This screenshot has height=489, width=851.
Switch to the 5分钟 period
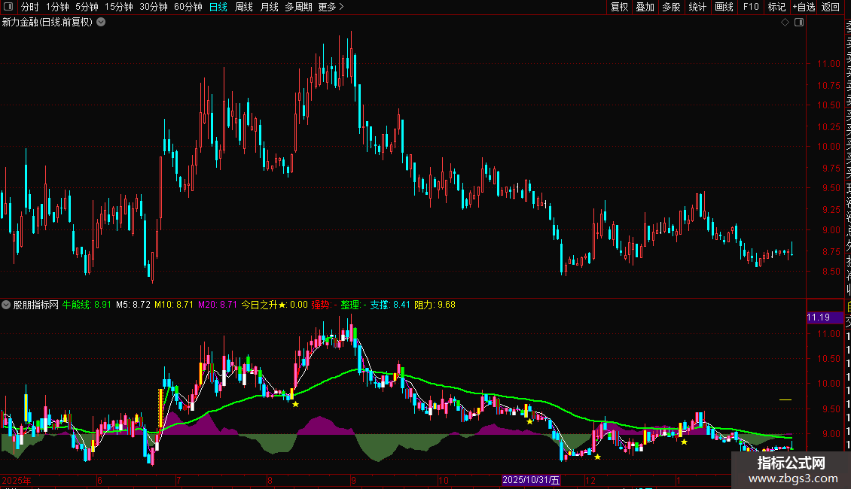click(x=87, y=7)
